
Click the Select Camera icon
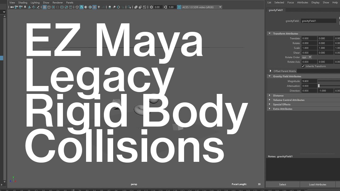pos(12,7)
